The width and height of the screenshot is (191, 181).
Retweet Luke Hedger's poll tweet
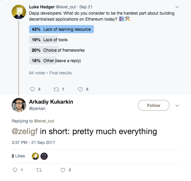(56, 89)
